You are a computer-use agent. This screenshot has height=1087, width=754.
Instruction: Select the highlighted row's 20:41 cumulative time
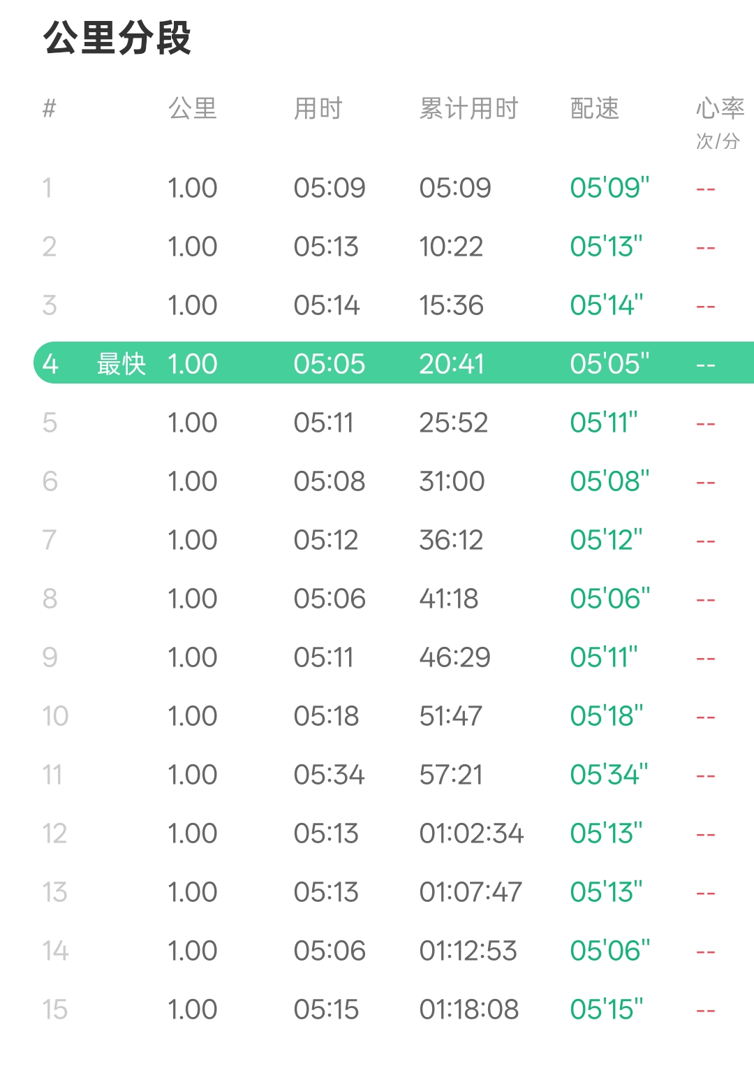pos(451,364)
